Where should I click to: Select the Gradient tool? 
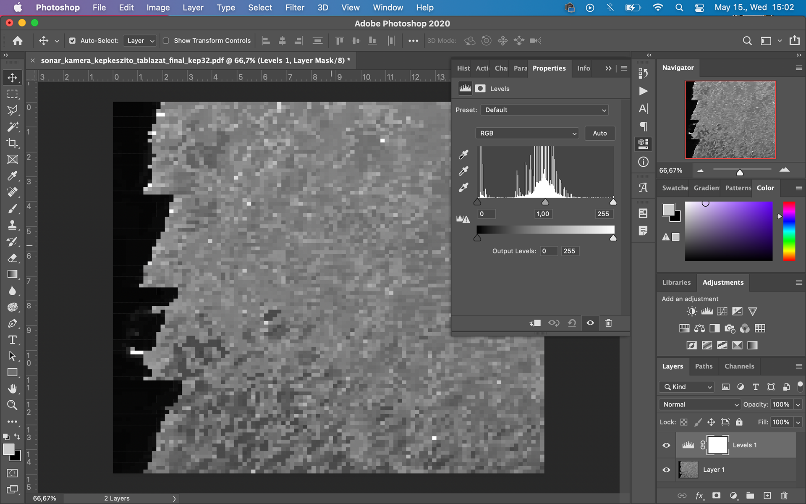[x=12, y=274]
